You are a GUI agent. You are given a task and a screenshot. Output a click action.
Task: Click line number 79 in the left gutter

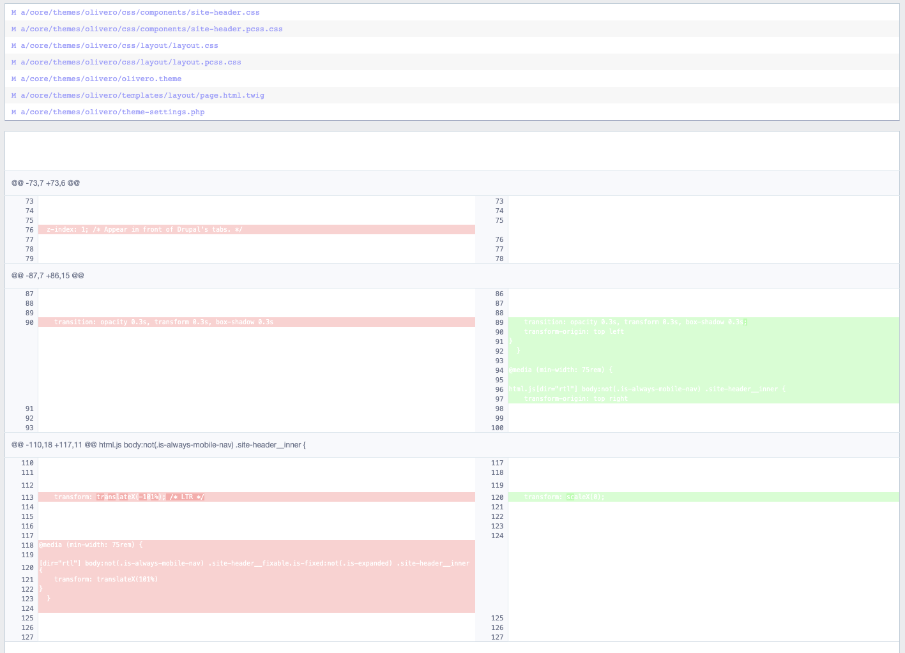pos(29,259)
